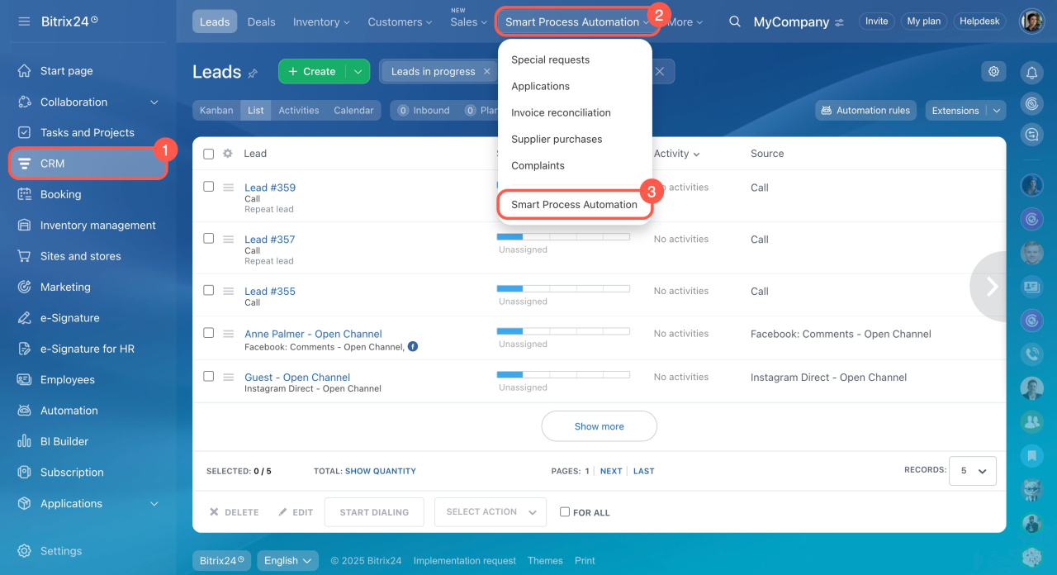Open the Booking sidebar item
The image size is (1057, 575).
[60, 194]
